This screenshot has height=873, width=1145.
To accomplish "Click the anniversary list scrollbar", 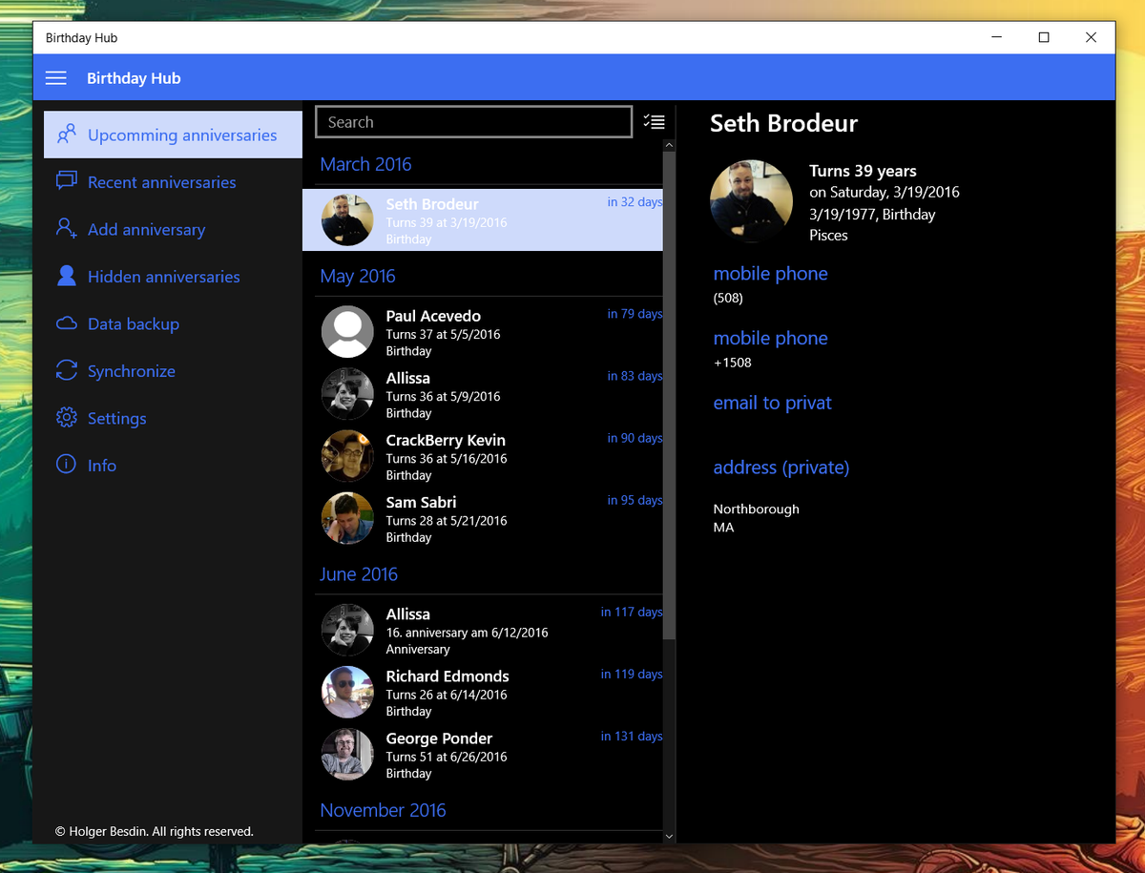I will [x=669, y=382].
